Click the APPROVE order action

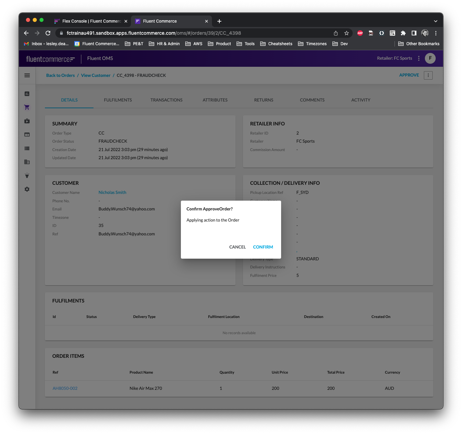409,75
